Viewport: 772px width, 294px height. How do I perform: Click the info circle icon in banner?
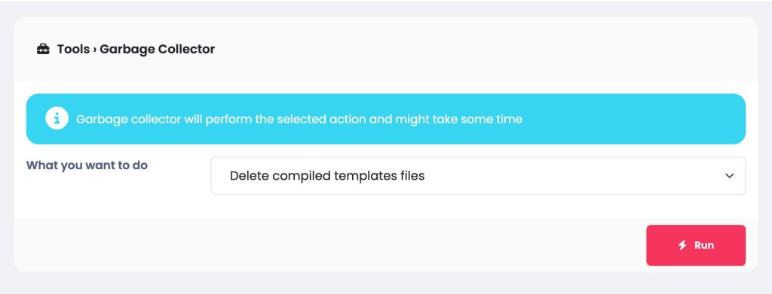[x=57, y=118]
